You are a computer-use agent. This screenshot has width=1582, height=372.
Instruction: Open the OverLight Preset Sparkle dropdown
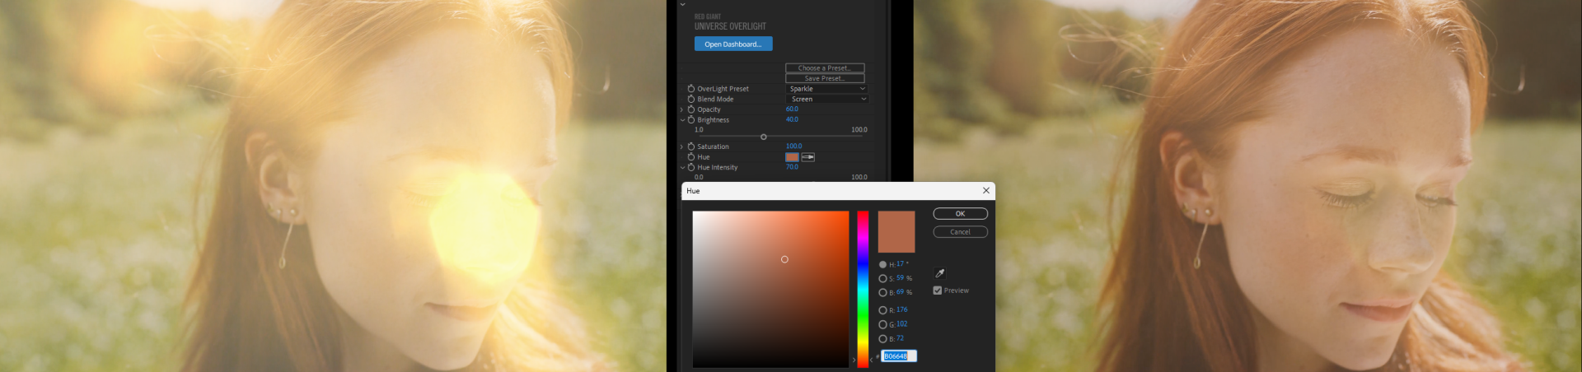click(826, 88)
